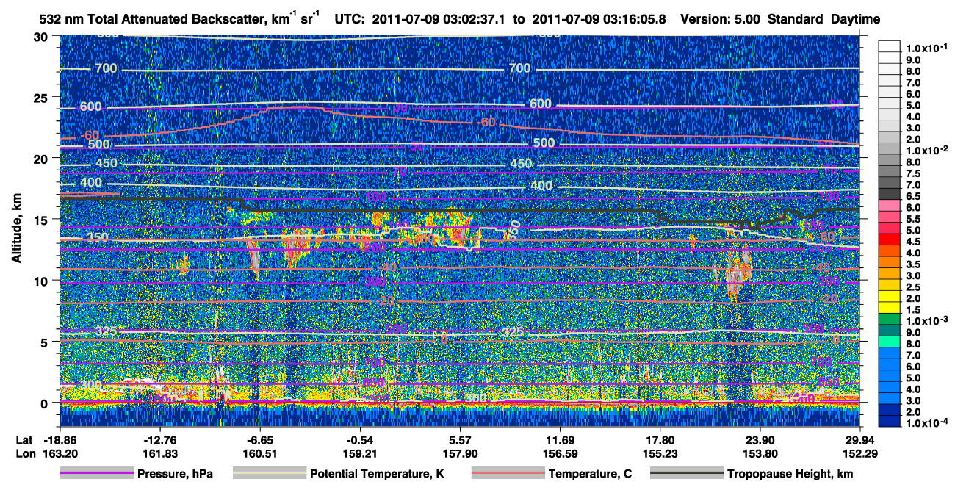Click the latitude value '5.57'
The width and height of the screenshot is (955, 490).
(x=459, y=440)
